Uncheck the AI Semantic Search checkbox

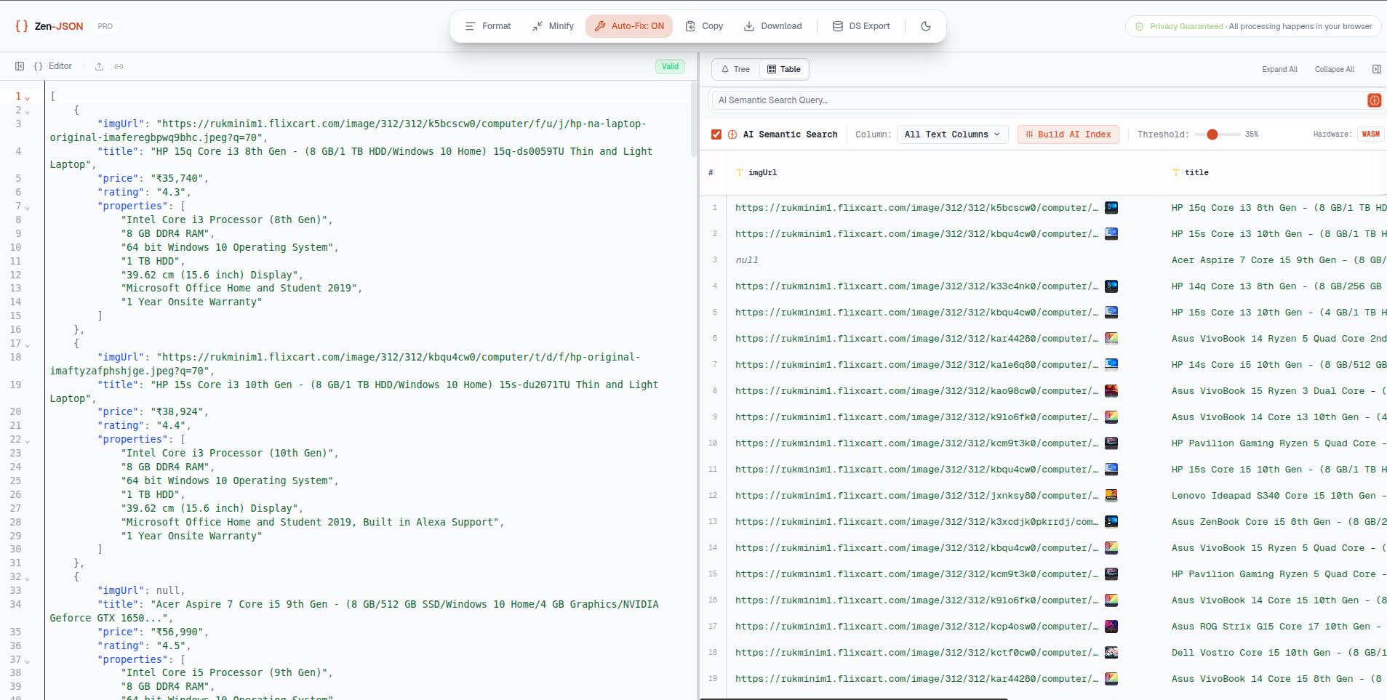[x=716, y=134]
